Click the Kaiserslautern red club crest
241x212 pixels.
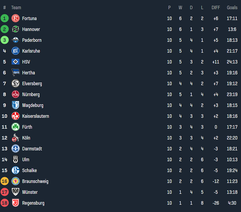(x=15, y=116)
